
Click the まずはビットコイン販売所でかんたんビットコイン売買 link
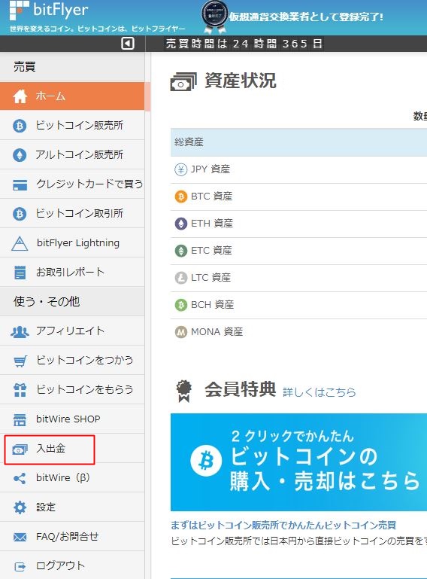pos(283,525)
